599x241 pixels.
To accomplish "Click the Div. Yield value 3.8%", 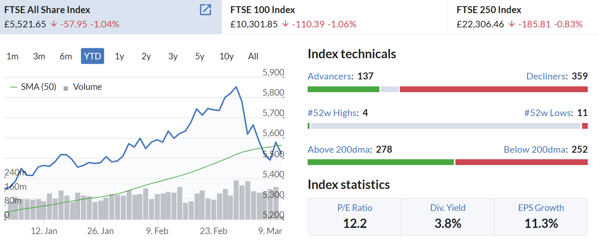I will coord(448,223).
